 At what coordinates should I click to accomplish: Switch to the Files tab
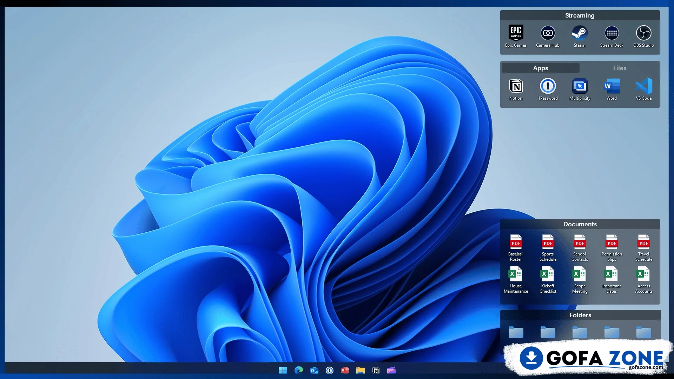pos(620,68)
